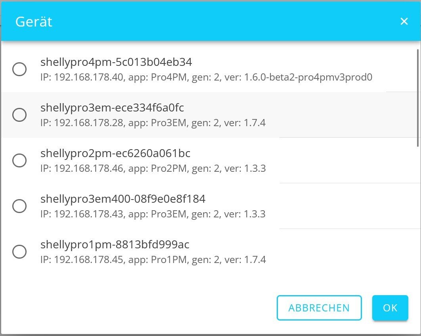This screenshot has height=336, width=421.
Task: Click the details line with IP 192.168.178.40
Action: tap(206, 77)
